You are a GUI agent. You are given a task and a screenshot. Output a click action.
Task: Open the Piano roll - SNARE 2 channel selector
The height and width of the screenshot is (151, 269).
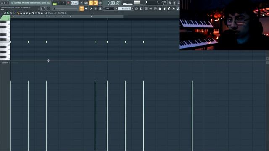tap(58, 13)
